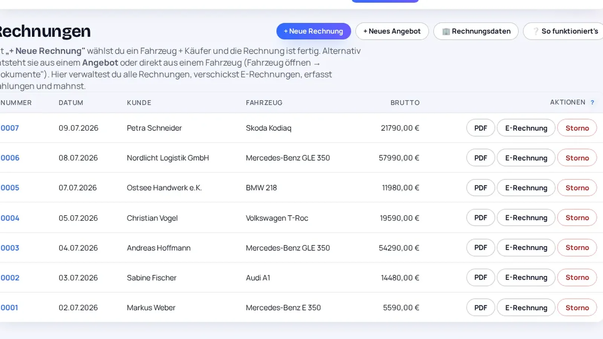Select the customer name Petra Schneider
The image size is (603, 339).
154,128
